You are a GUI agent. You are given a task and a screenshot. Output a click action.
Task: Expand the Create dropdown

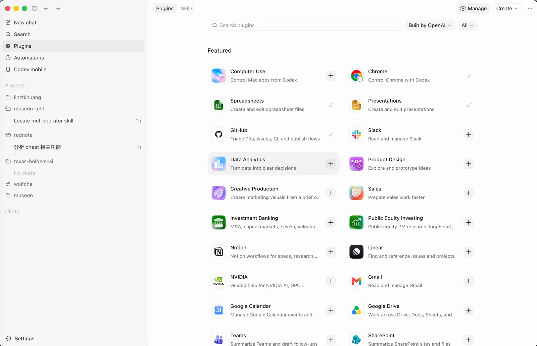click(x=507, y=8)
